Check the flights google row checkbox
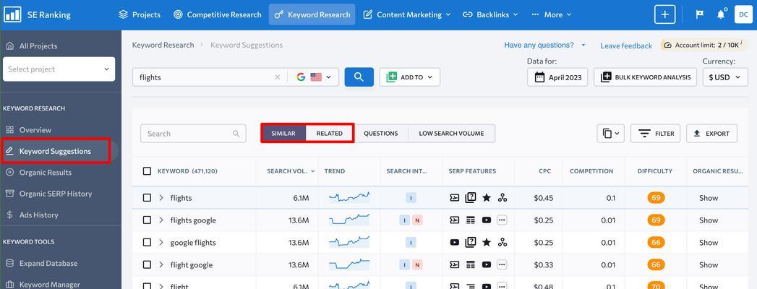 [147, 220]
